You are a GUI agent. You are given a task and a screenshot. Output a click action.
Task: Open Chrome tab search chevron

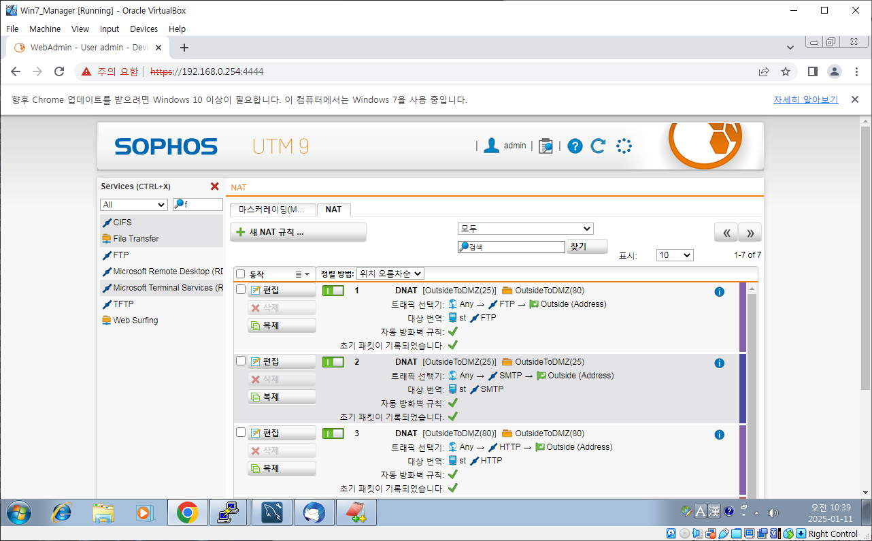pyautogui.click(x=790, y=48)
